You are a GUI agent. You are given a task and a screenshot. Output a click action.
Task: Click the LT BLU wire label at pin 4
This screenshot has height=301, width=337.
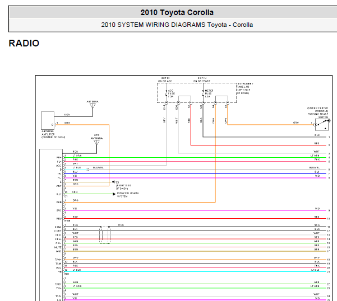[x=77, y=168]
